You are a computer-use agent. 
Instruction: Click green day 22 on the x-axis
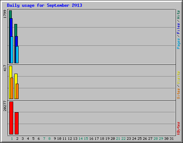click(123, 139)
